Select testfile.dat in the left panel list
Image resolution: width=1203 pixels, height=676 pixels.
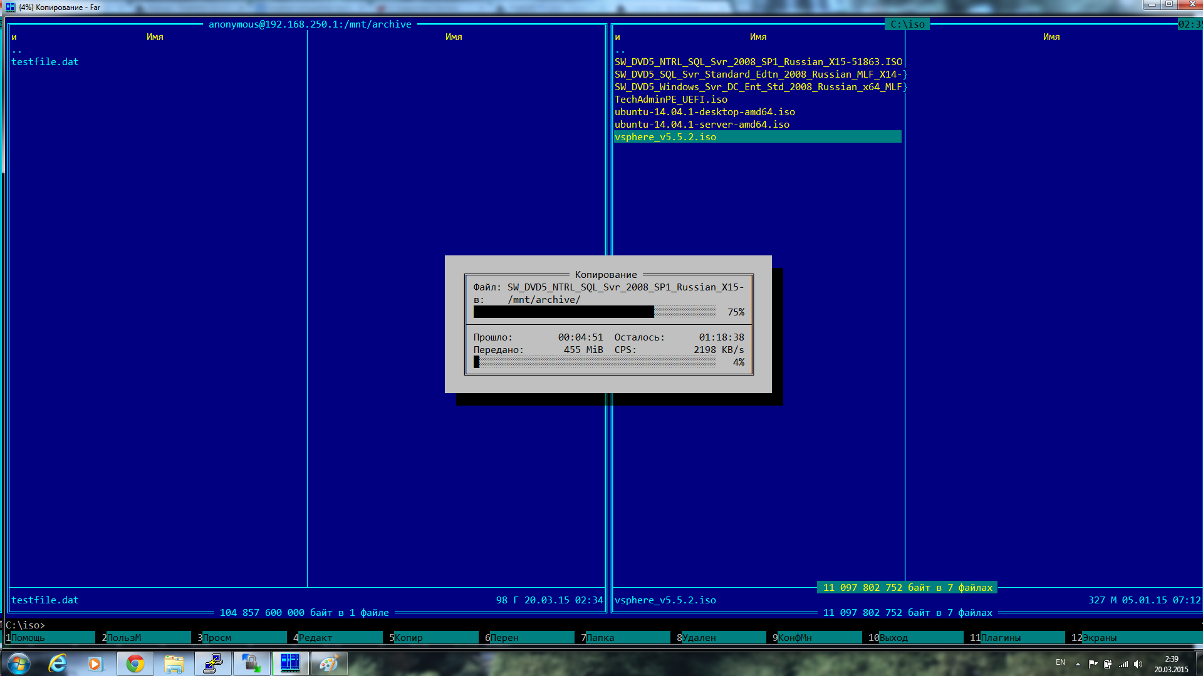click(x=45, y=61)
